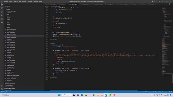Click the line and column status indicator
This screenshot has height=97, width=173.
(146, 92)
